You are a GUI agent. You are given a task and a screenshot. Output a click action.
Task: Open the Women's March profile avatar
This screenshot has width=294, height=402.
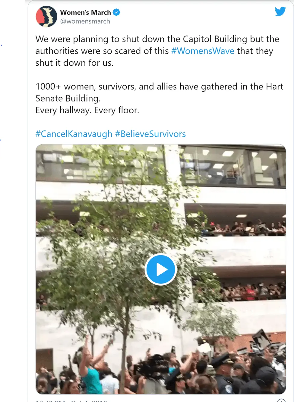point(46,17)
